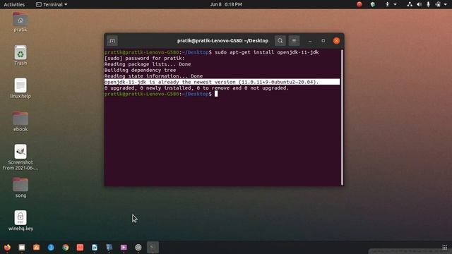Select the 'linux help' file on desktop
The height and width of the screenshot is (254, 452).
click(20, 88)
